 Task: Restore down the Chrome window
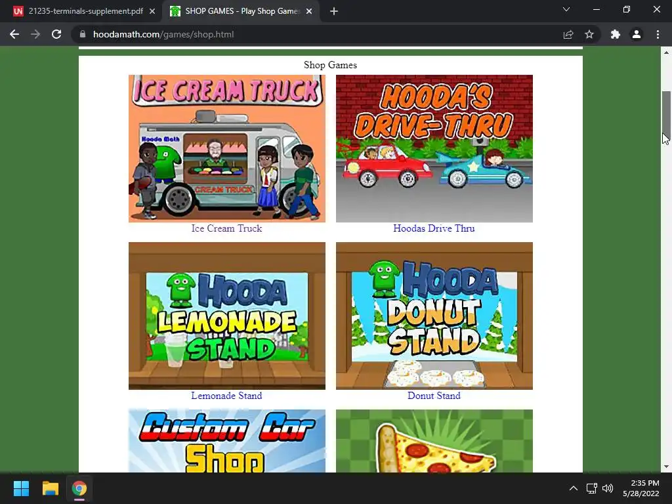pos(627,9)
